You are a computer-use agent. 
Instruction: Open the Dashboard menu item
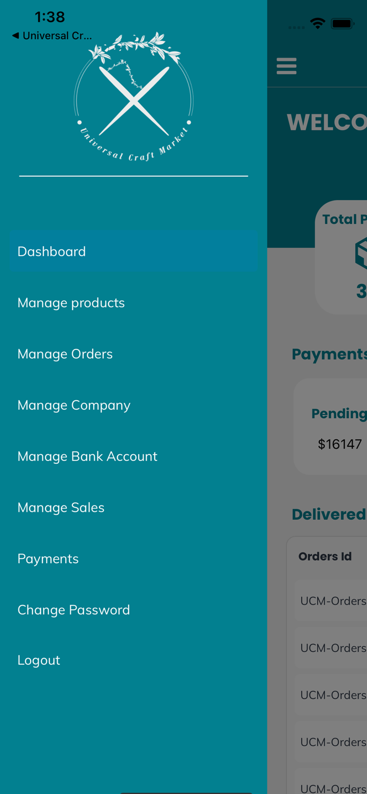click(133, 251)
